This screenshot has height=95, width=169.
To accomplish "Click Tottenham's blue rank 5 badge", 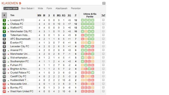I will 4,35.
